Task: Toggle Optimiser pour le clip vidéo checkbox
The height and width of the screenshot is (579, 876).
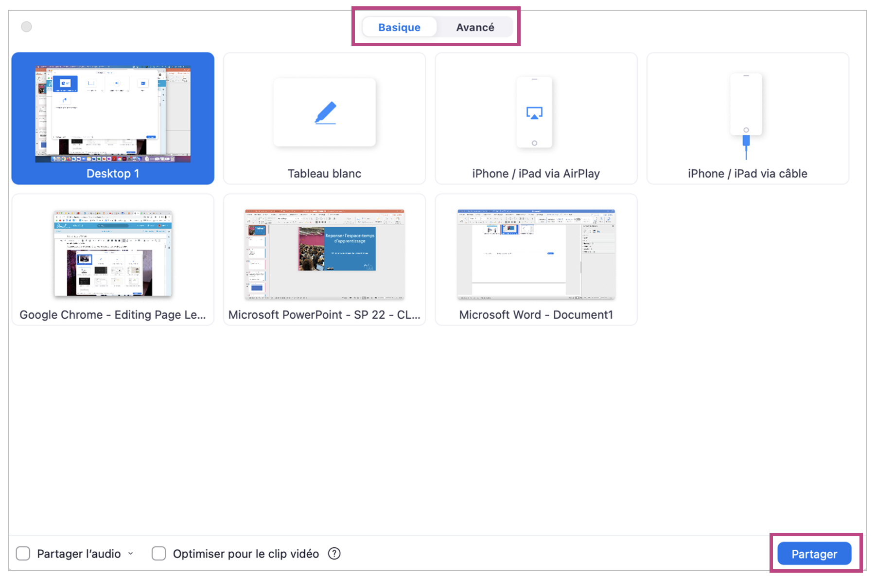Action: click(159, 554)
